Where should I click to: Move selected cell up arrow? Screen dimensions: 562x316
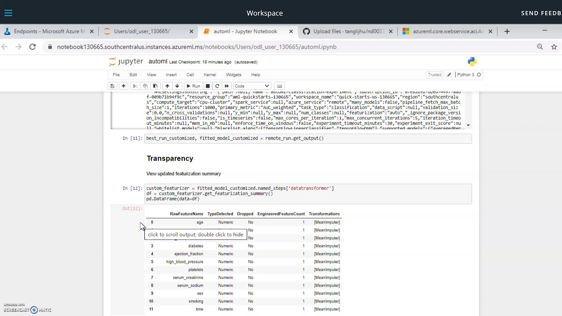[x=167, y=86]
